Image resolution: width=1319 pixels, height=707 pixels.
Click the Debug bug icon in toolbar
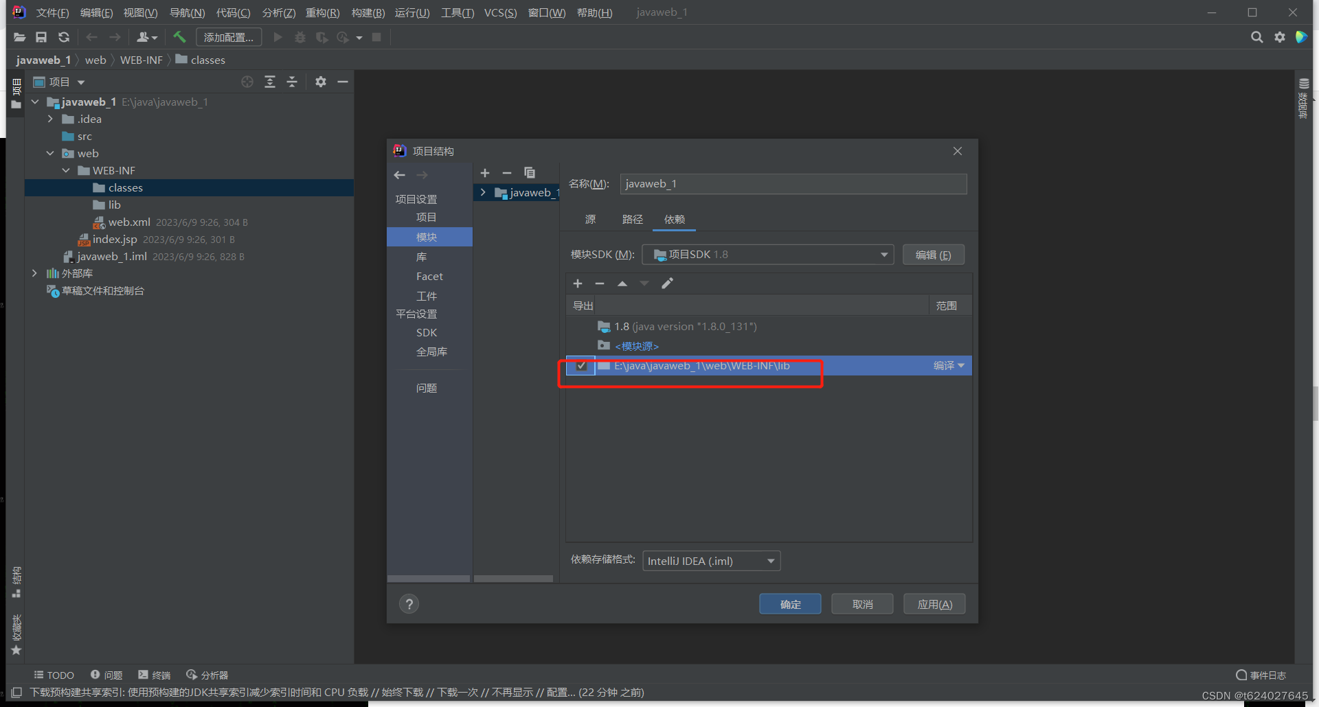[300, 37]
